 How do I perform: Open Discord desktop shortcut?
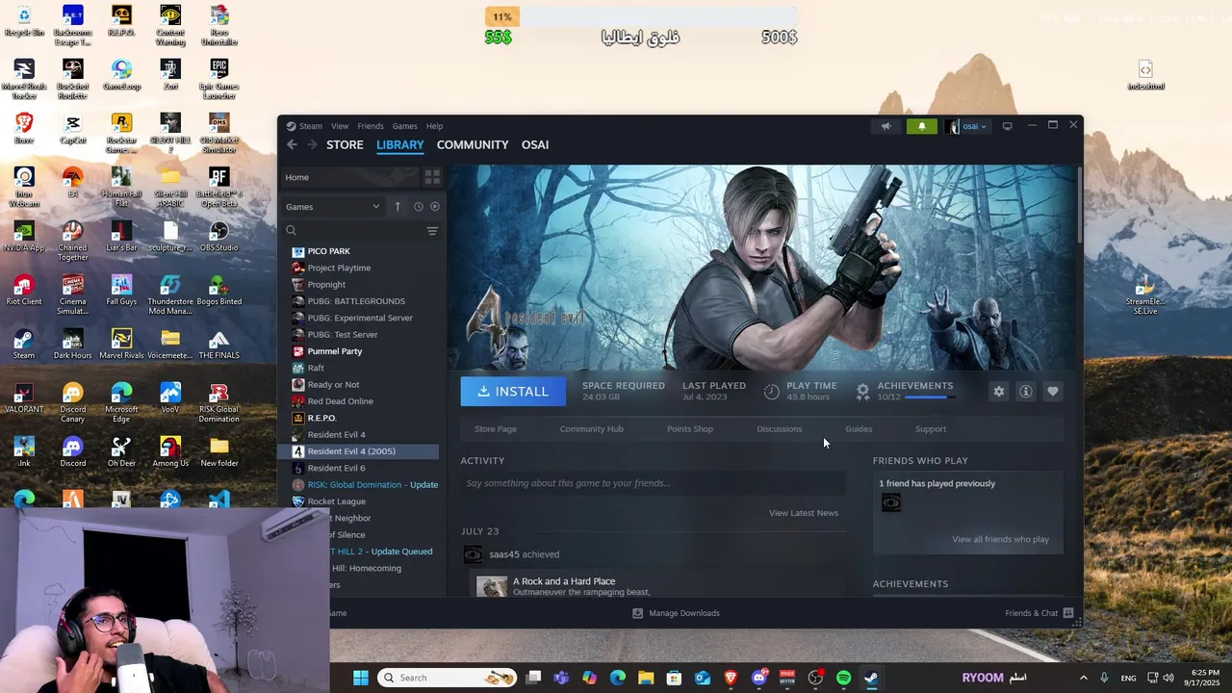73,451
